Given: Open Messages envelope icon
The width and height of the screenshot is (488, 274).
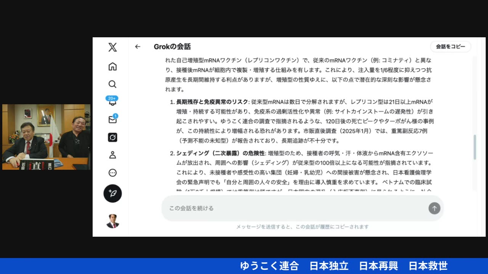Looking at the screenshot, I should [112, 119].
